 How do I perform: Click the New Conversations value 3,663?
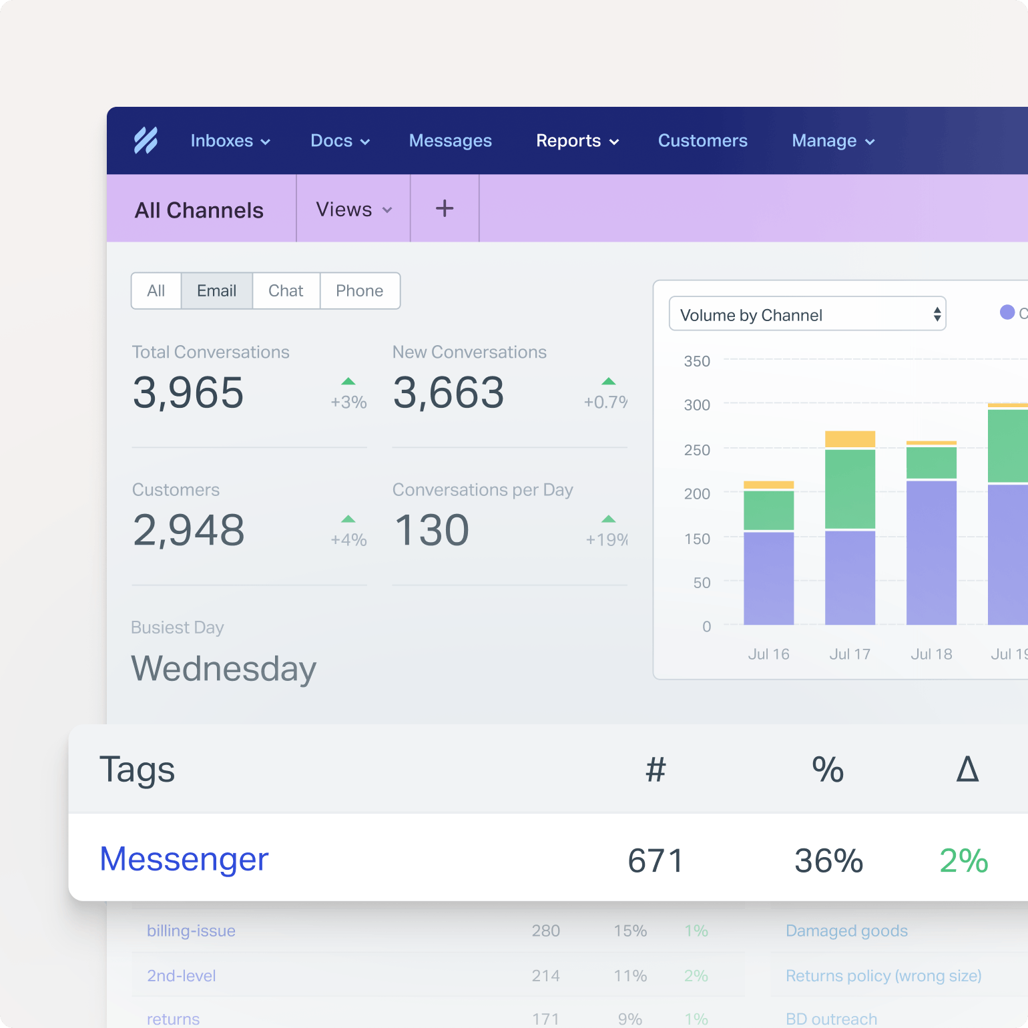click(449, 393)
